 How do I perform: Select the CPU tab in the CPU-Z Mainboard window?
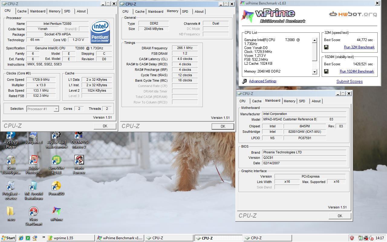point(242,101)
